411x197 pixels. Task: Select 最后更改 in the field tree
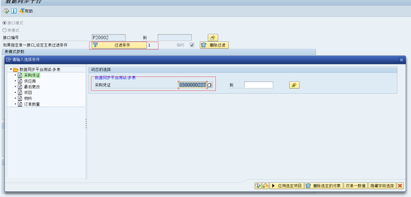(32, 87)
